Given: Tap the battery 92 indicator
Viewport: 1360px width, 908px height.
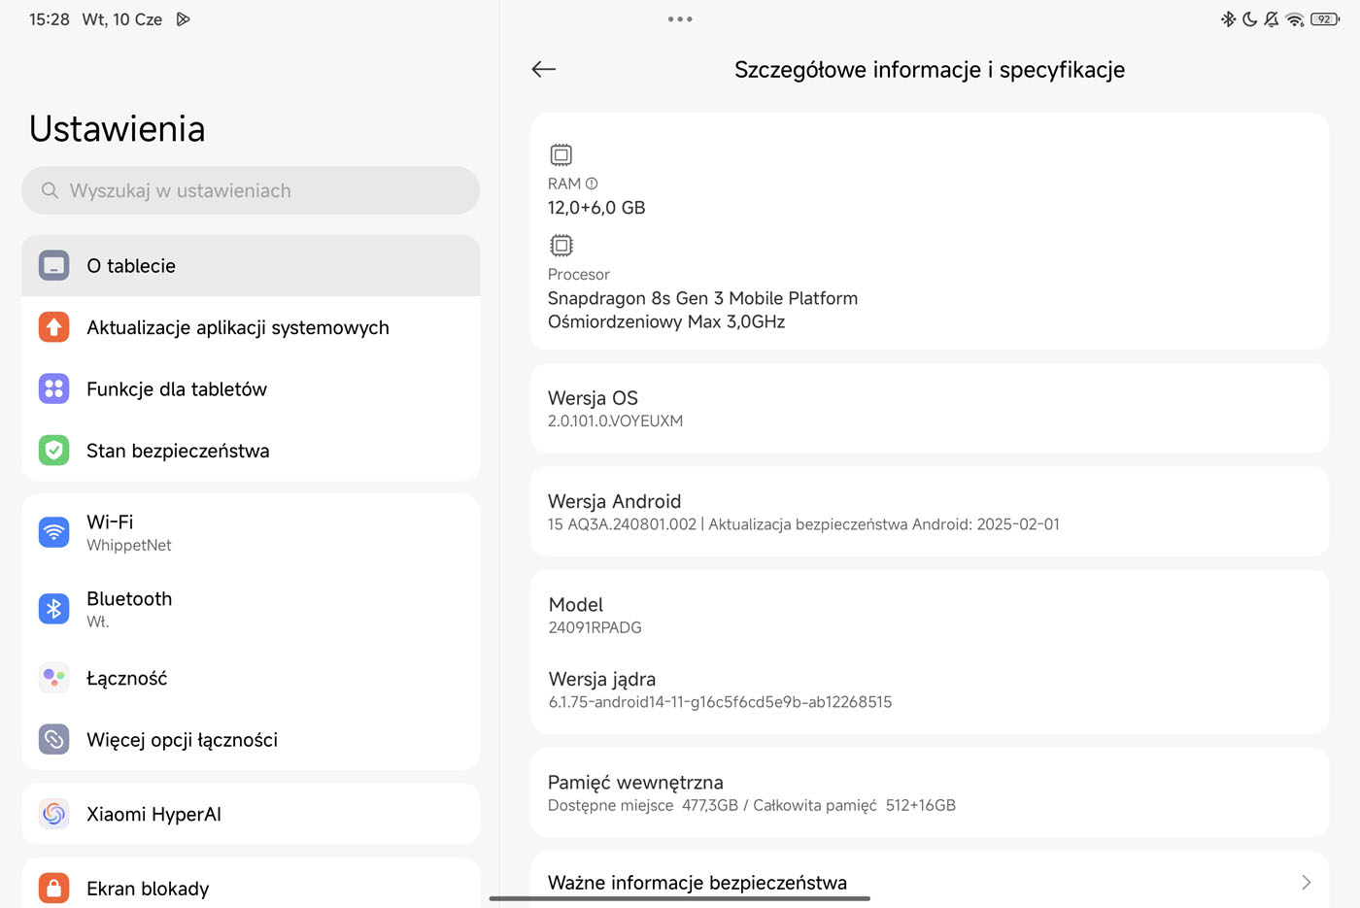Looking at the screenshot, I should (x=1325, y=19).
